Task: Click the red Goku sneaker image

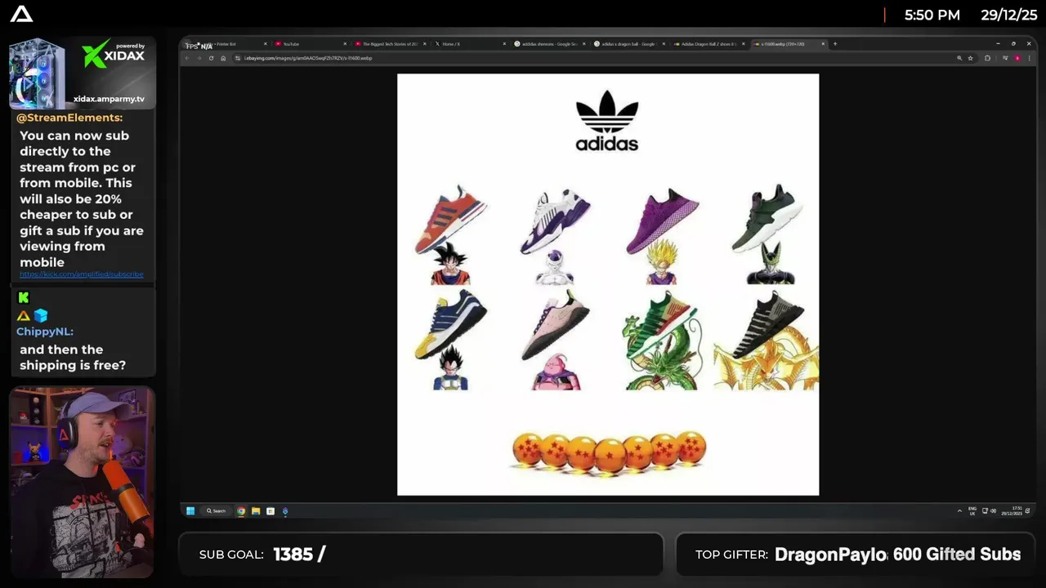Action: click(x=450, y=219)
